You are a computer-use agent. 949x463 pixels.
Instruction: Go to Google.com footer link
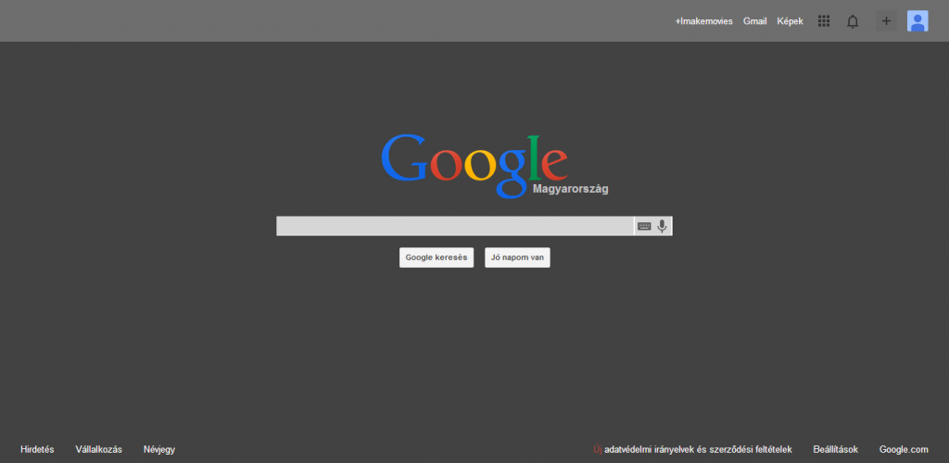tap(904, 450)
